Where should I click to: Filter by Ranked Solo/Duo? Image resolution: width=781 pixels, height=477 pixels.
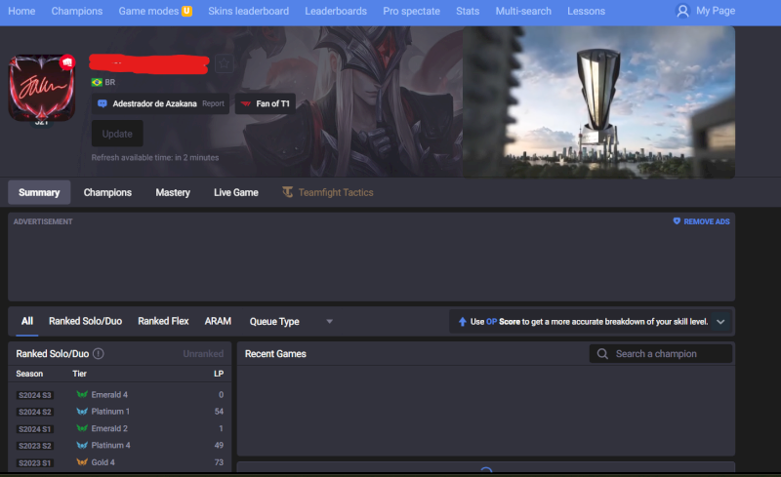coord(85,321)
